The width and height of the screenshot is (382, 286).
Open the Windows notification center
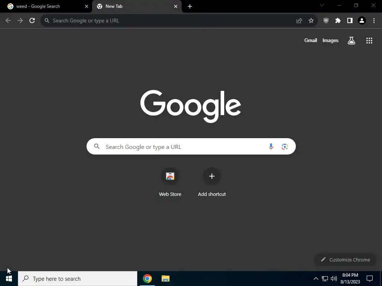(x=370, y=279)
